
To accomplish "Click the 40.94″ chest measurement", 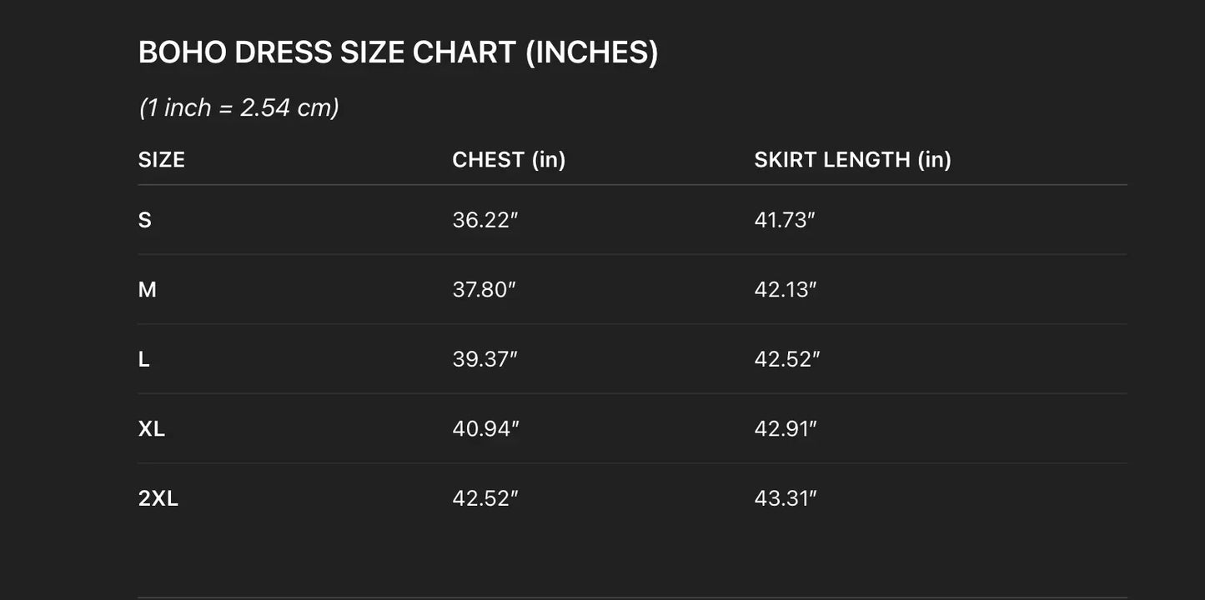I will coord(485,429).
